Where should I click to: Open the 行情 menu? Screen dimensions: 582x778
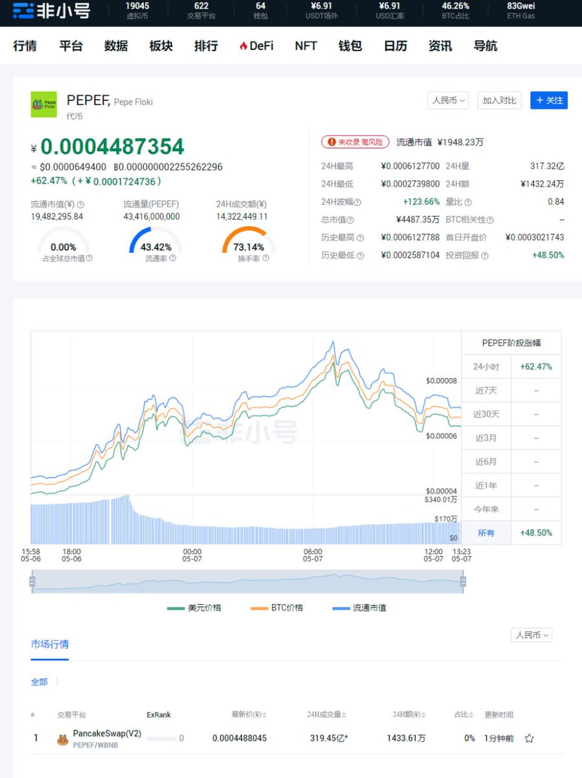25,46
